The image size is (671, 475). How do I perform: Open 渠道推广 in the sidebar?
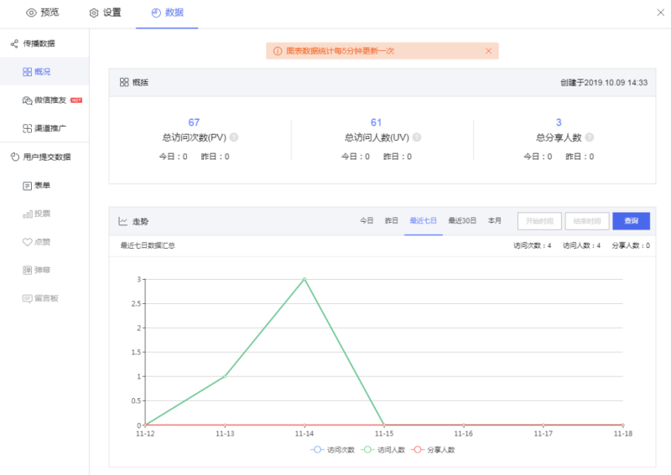[x=47, y=129]
